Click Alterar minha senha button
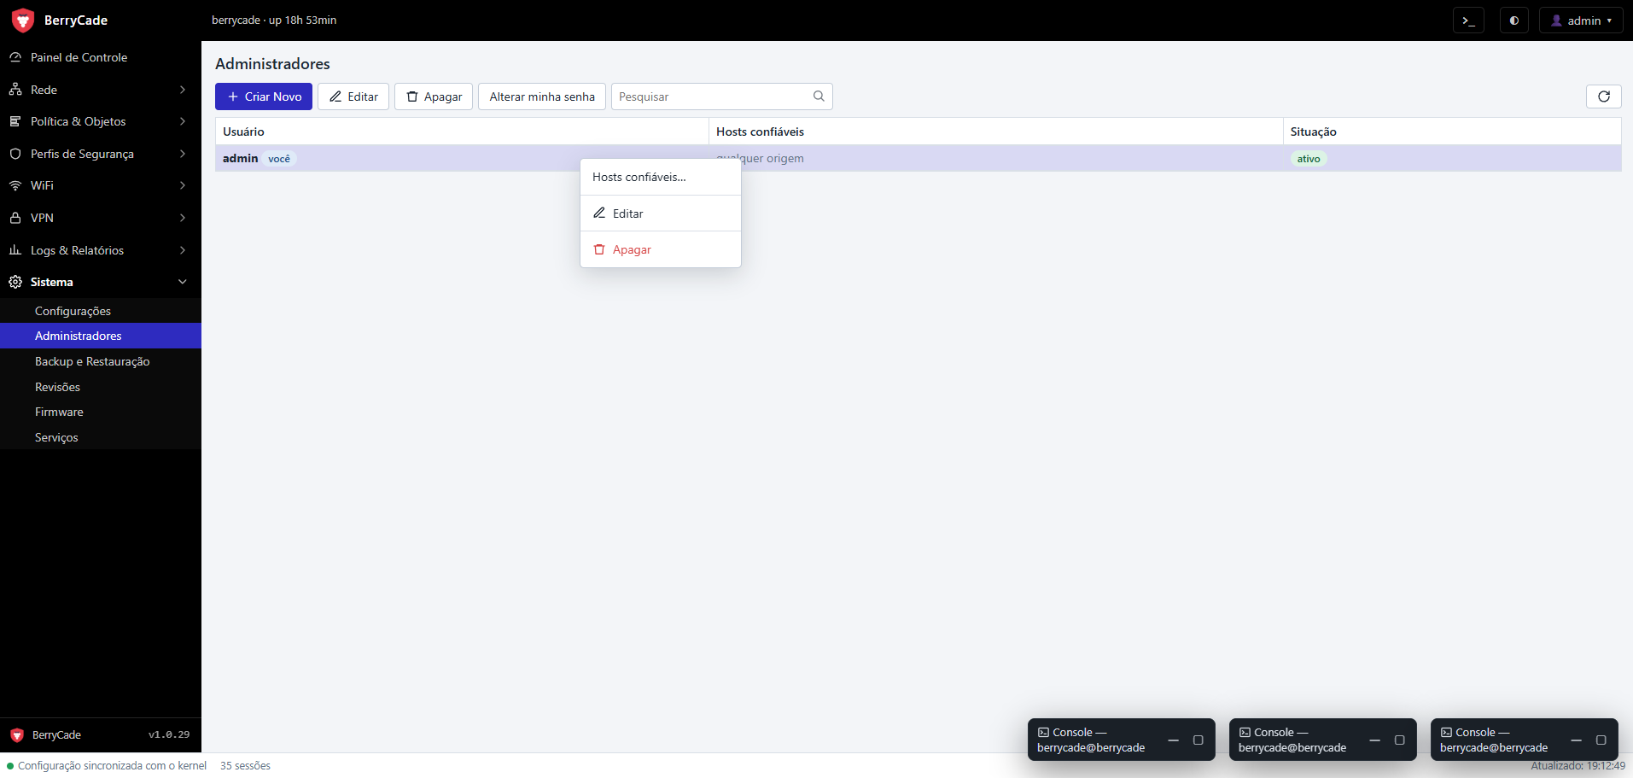The width and height of the screenshot is (1633, 778). (x=542, y=97)
